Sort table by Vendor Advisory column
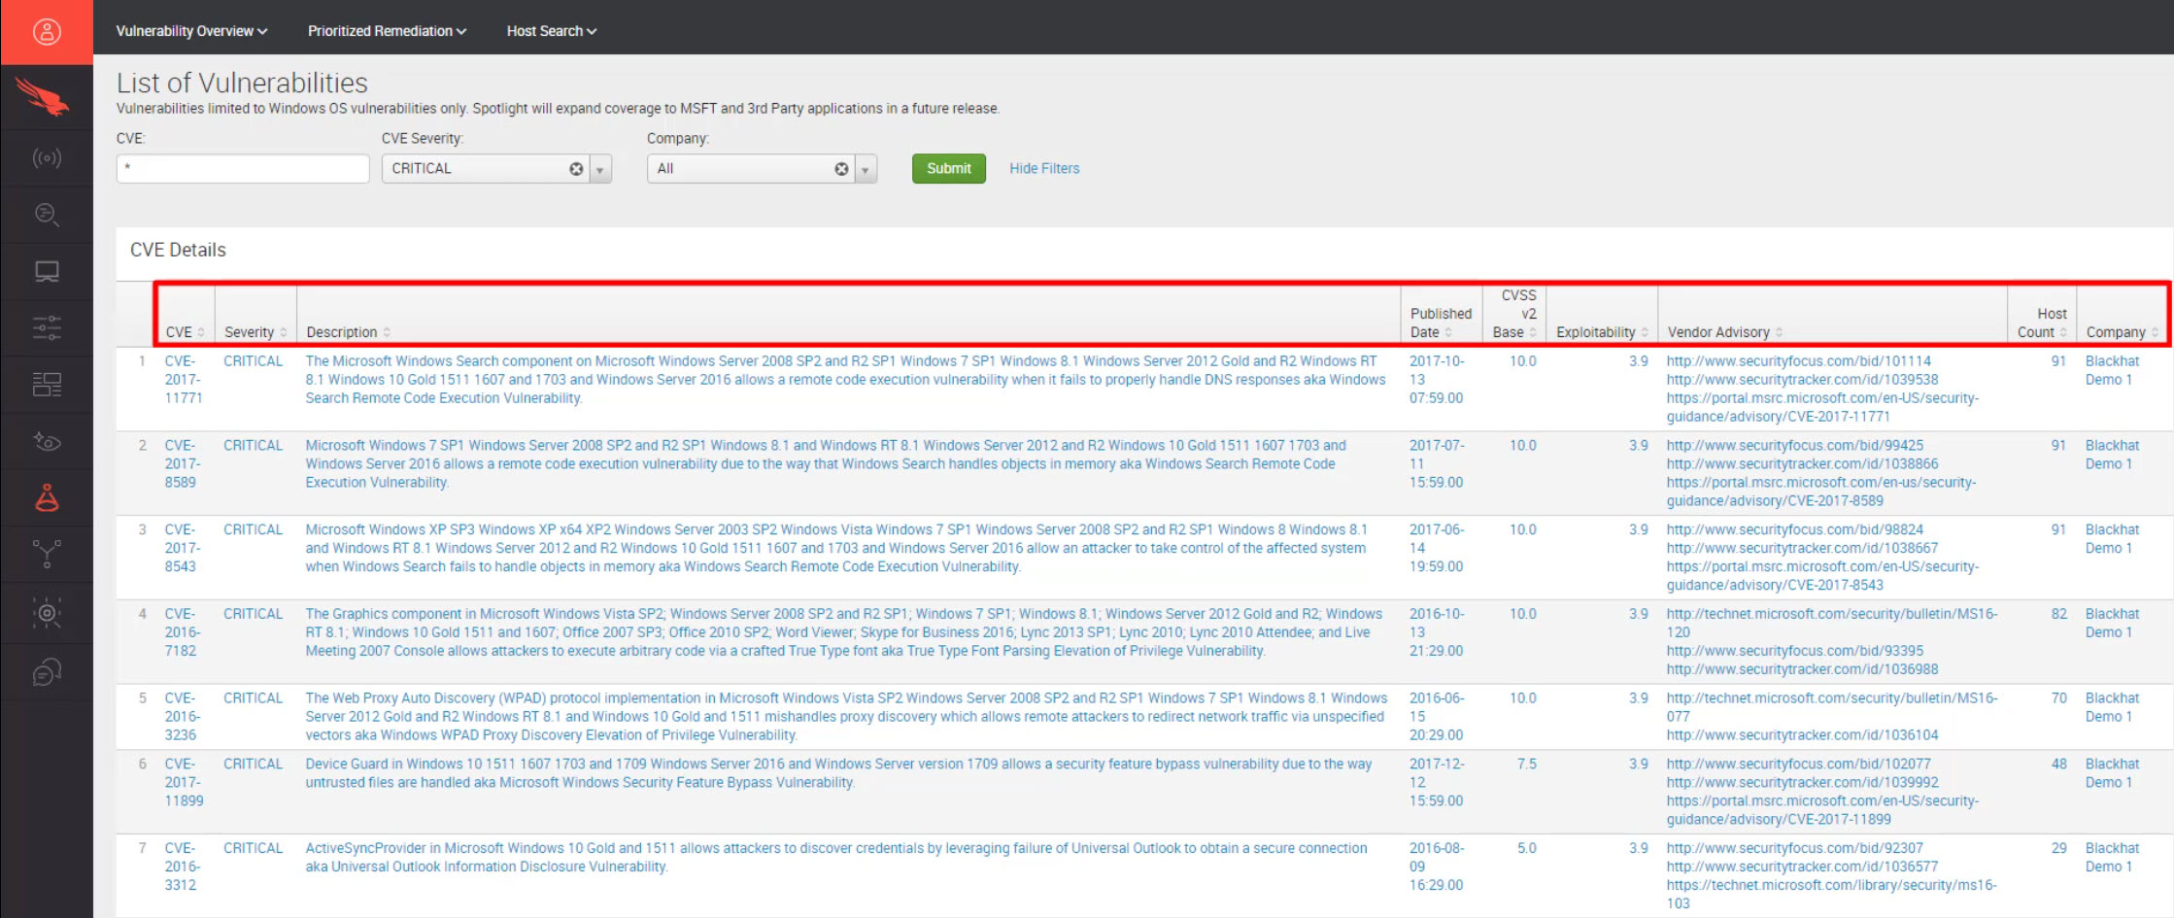Image resolution: width=2174 pixels, height=918 pixels. [x=1724, y=332]
